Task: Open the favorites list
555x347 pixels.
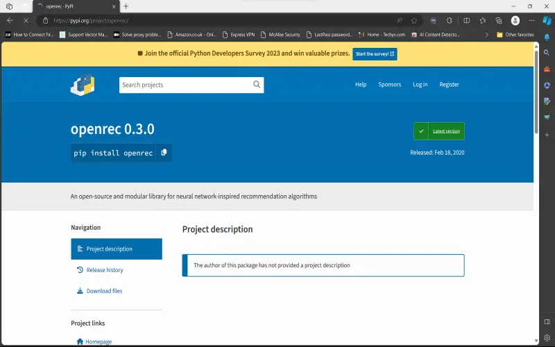Action: coord(482,21)
